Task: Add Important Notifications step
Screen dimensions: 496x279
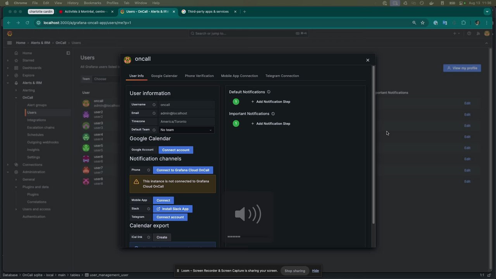Action: pyautogui.click(x=270, y=124)
